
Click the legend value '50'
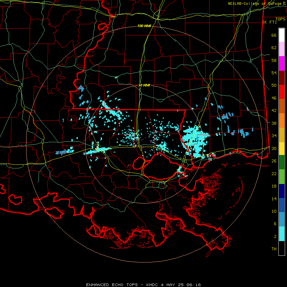point(274,85)
